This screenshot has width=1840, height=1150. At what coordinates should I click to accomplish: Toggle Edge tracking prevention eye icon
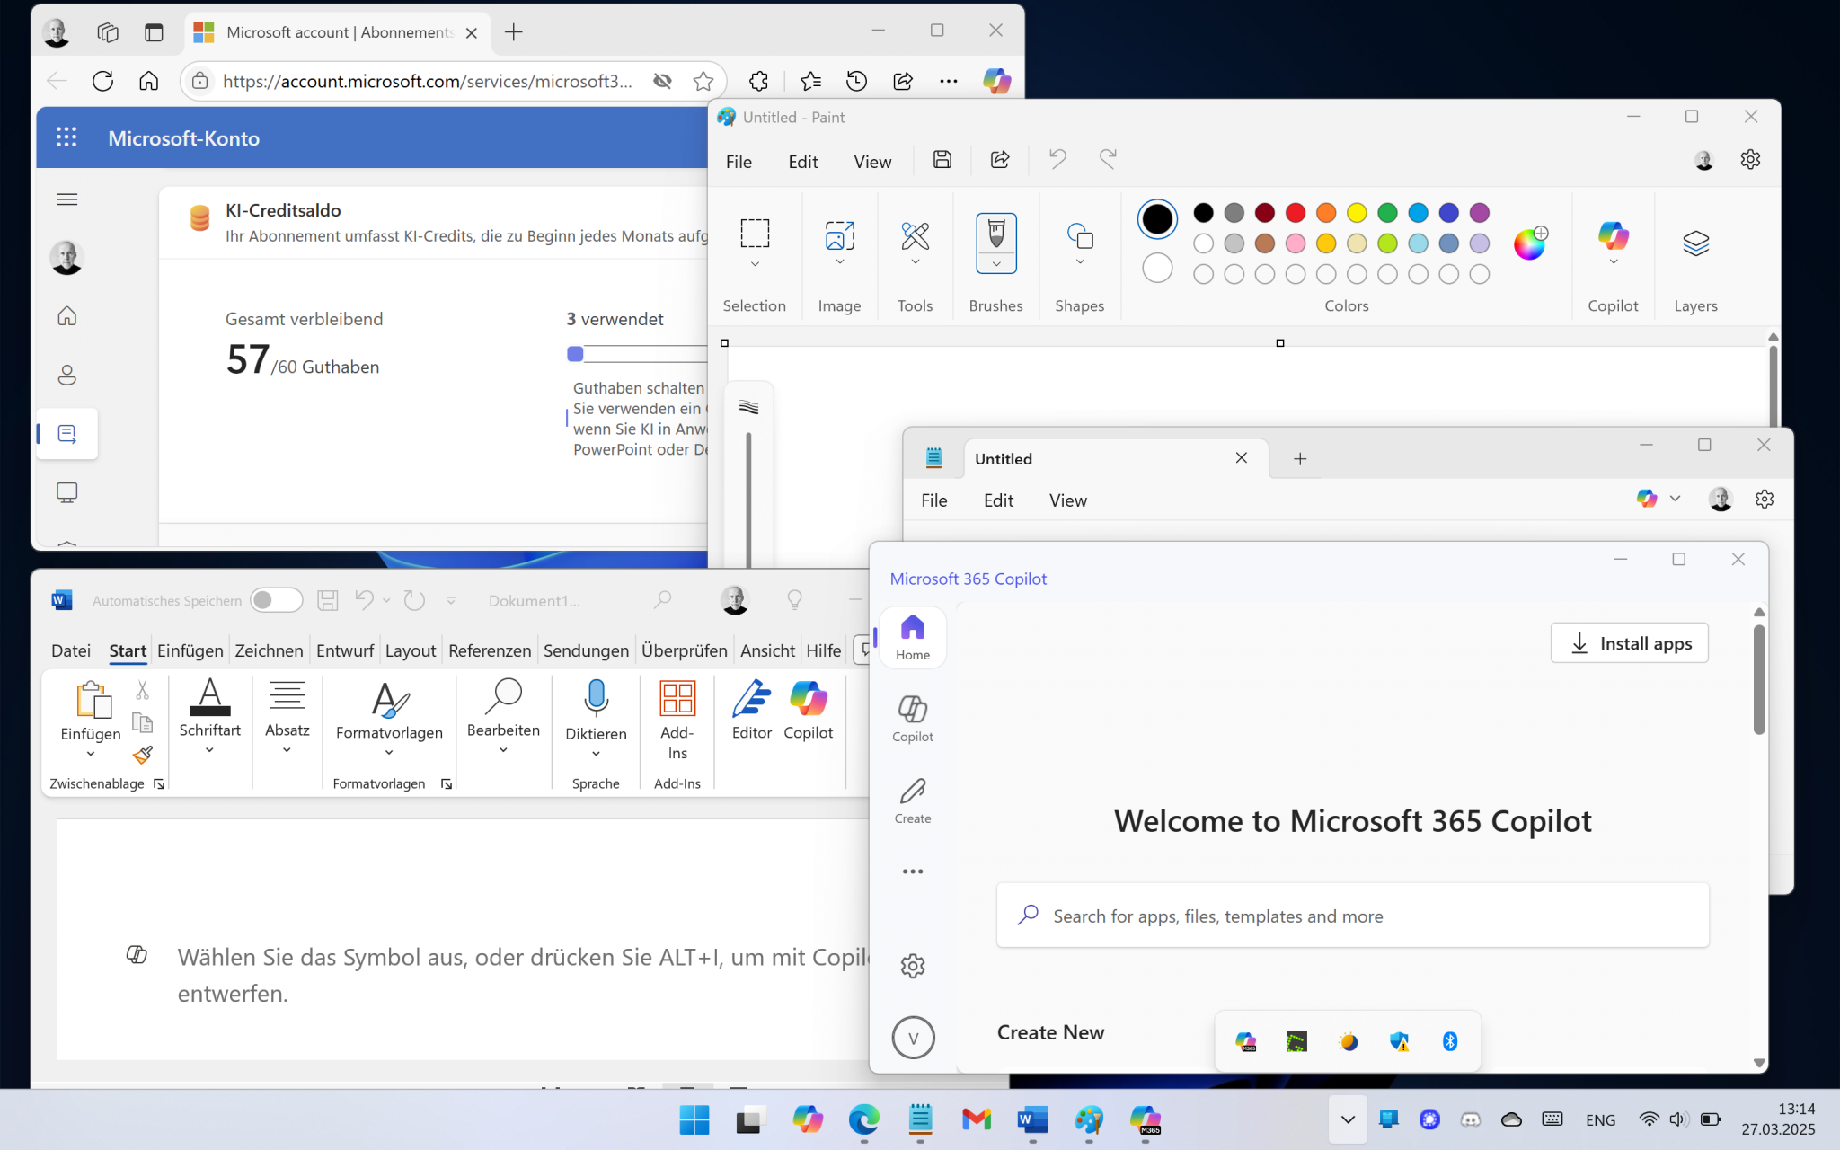click(662, 81)
